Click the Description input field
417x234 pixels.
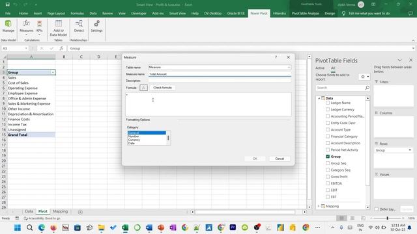(220, 81)
